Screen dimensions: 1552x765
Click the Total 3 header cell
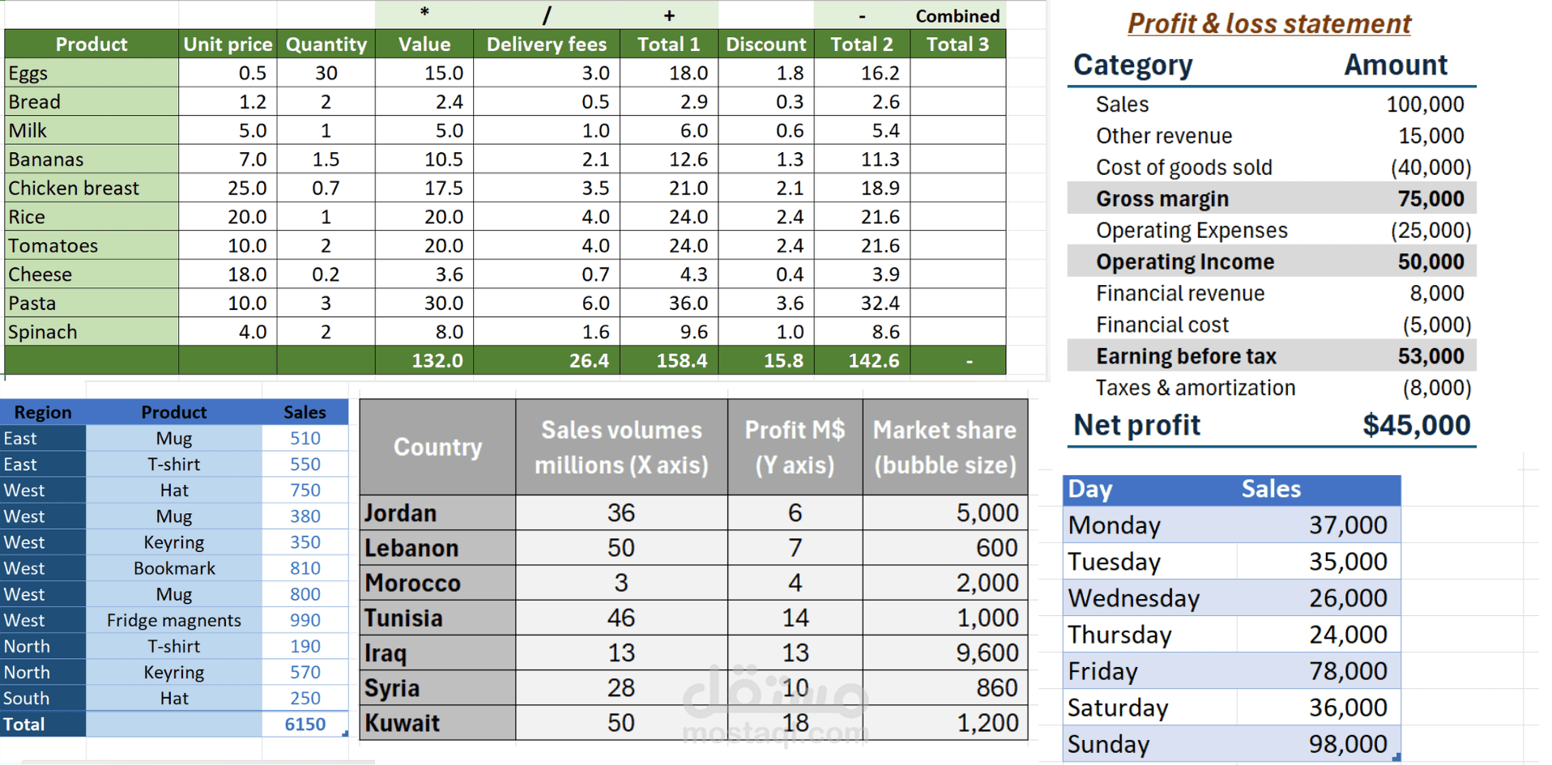tap(957, 44)
